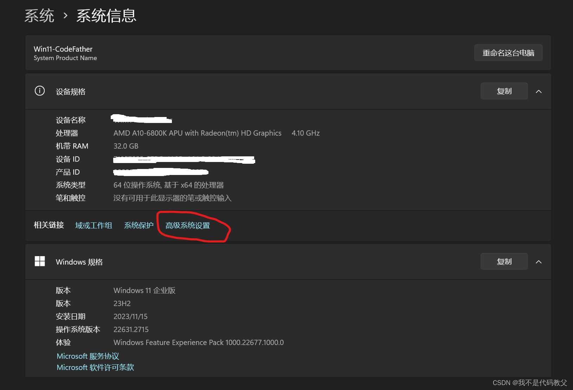
Task: Collapse the Windows 规格 section chevron
Action: (539, 262)
